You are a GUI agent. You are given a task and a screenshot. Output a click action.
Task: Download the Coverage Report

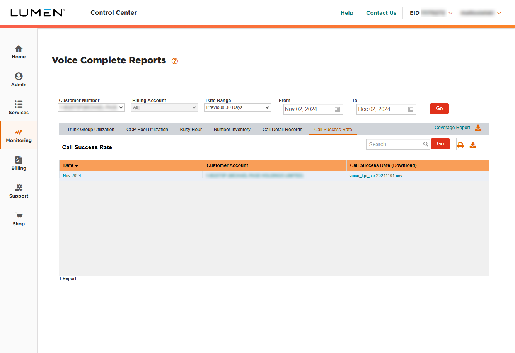click(478, 127)
